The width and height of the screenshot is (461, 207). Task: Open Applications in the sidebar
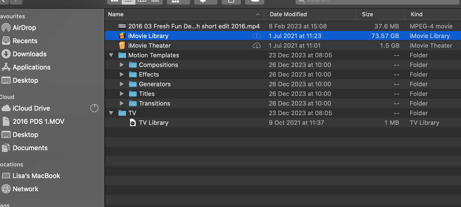tap(26, 67)
